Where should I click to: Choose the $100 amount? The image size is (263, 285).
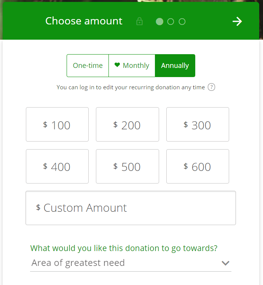[57, 124]
